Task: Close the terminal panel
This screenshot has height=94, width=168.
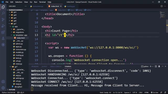Action: (x=166, y=66)
